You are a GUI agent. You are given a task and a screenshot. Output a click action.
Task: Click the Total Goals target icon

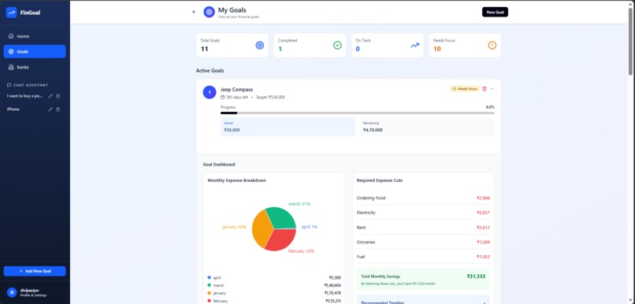[x=259, y=46]
